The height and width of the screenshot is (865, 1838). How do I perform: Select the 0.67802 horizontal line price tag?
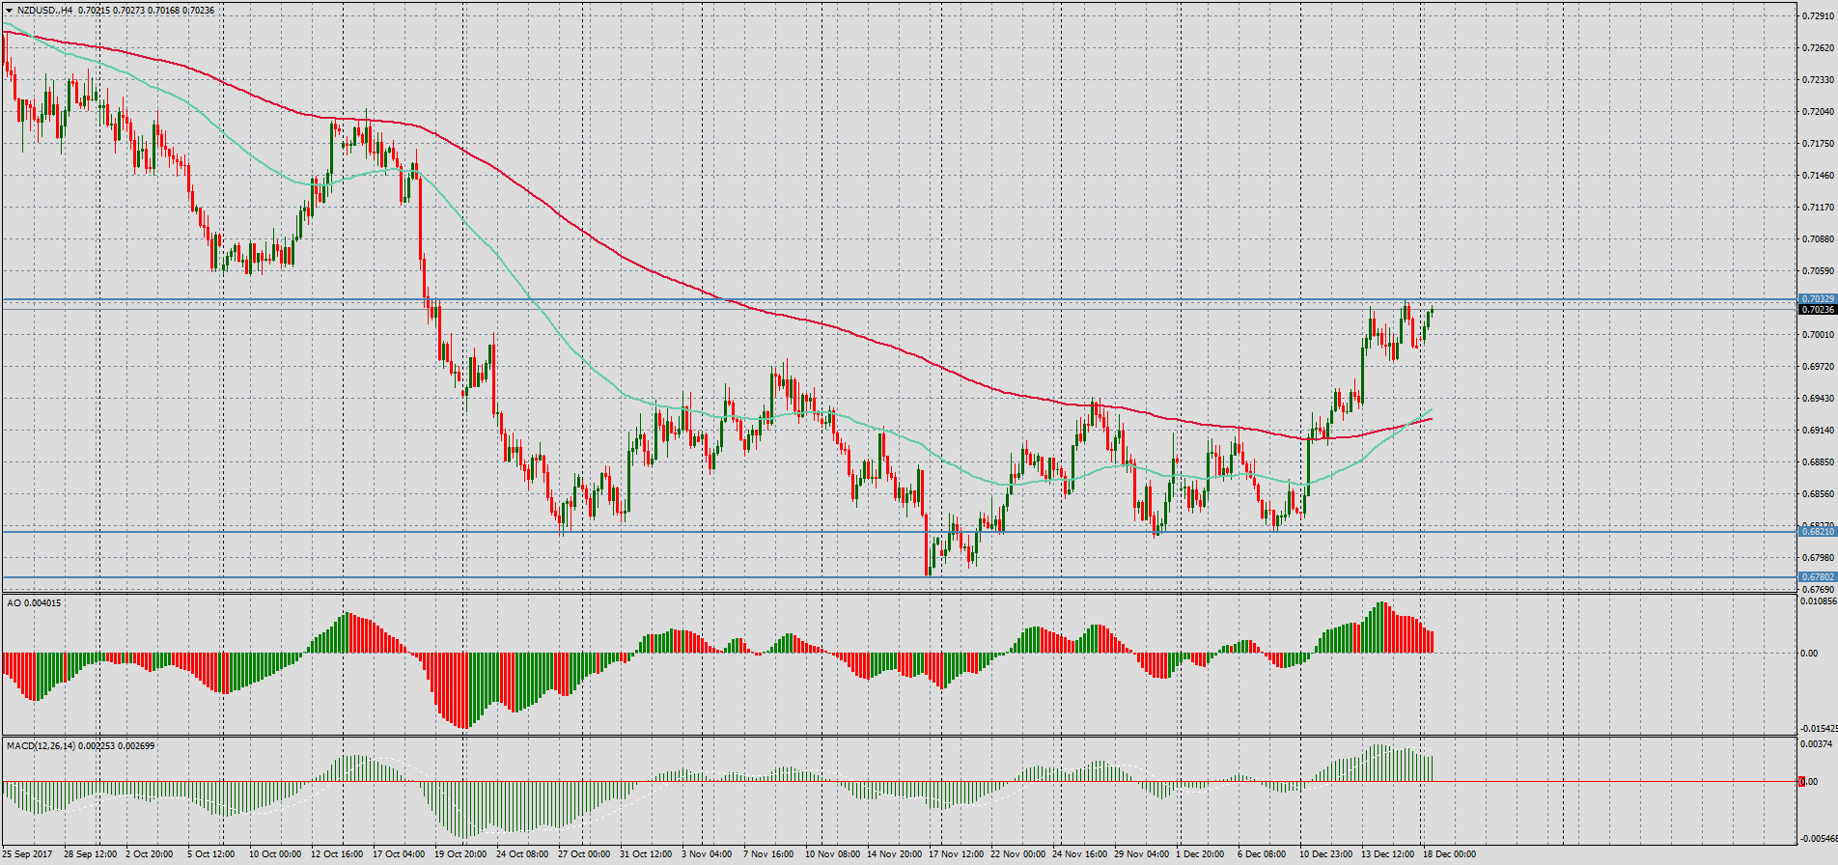tap(1817, 577)
